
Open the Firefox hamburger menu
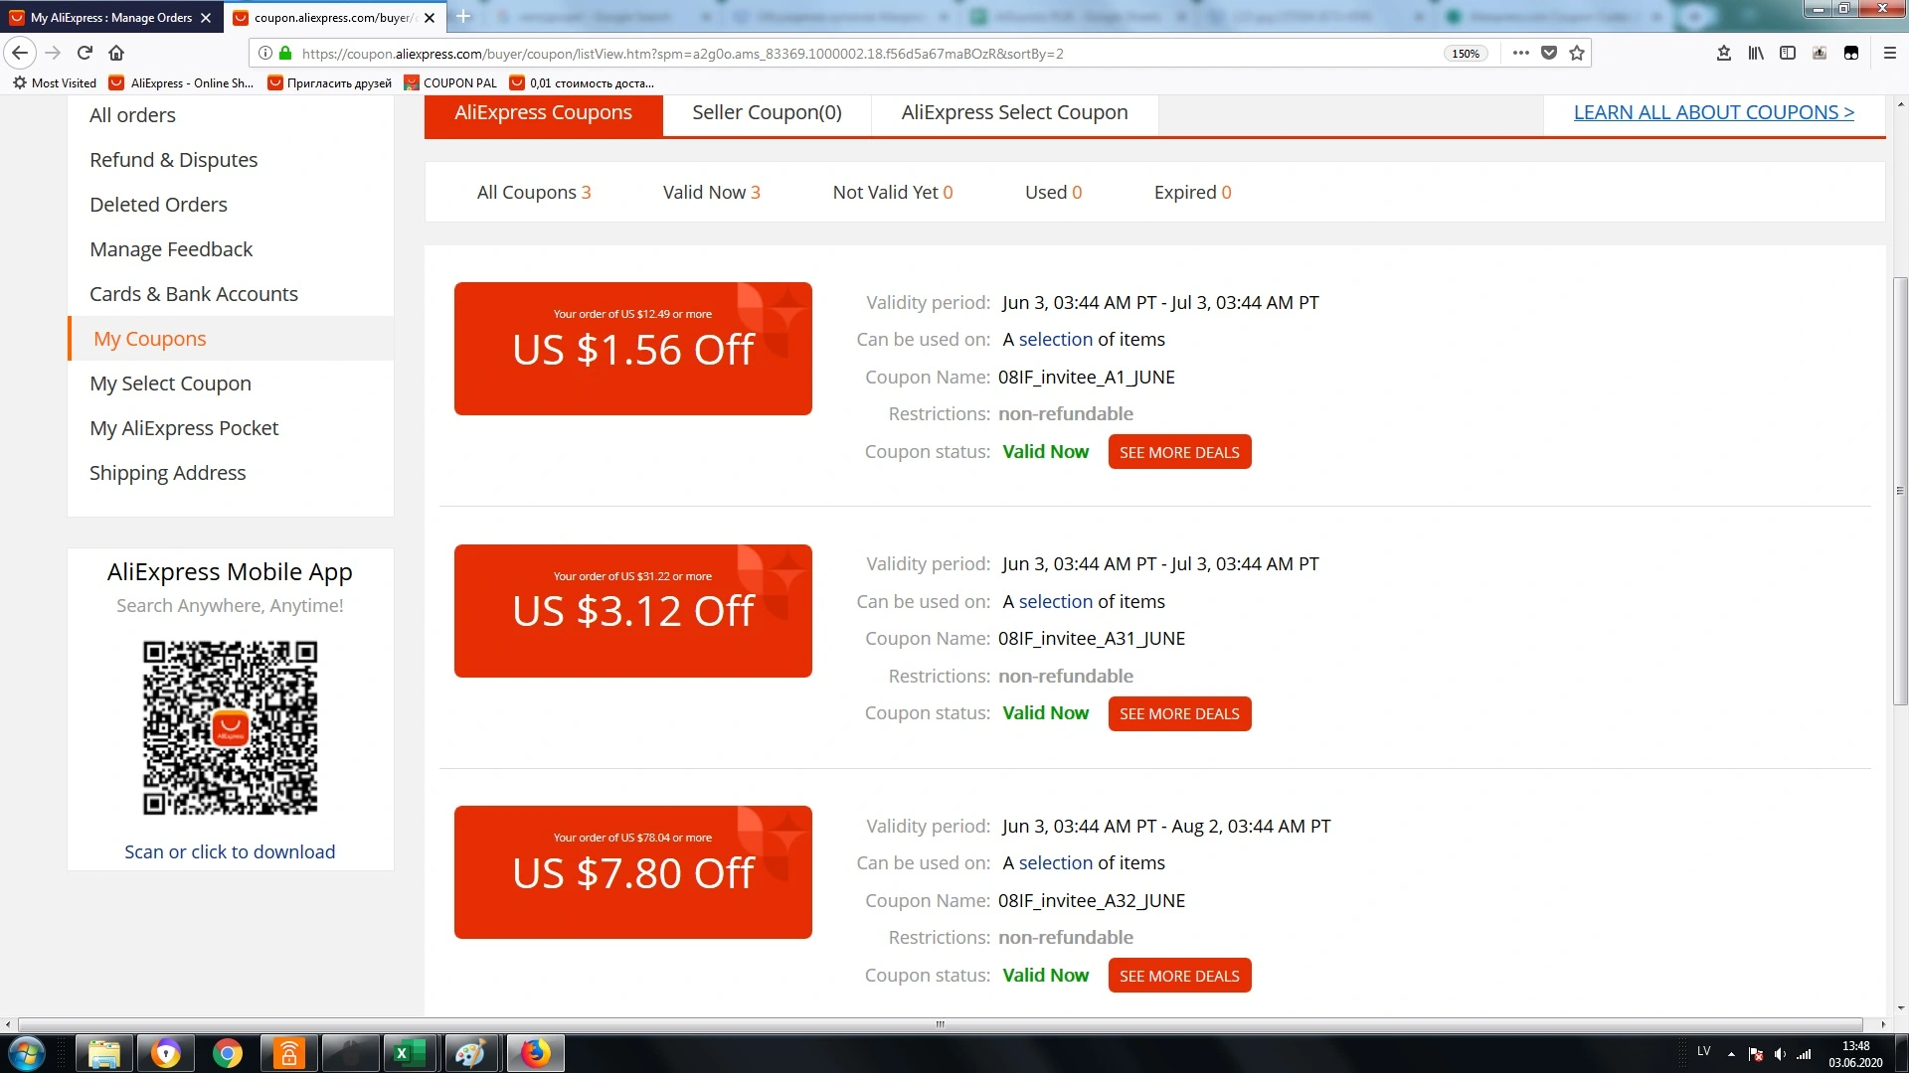(x=1890, y=53)
